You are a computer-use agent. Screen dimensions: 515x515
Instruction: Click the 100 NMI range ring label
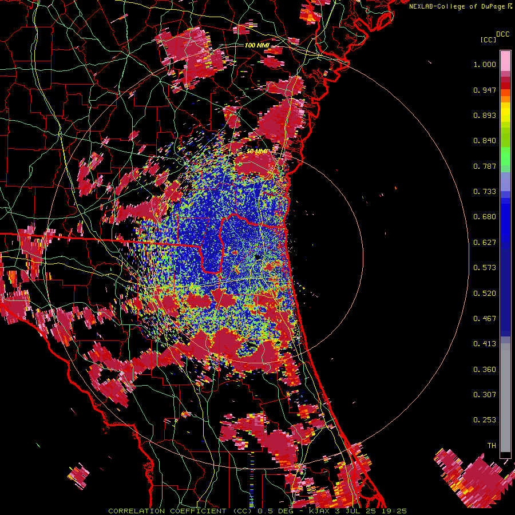tap(257, 45)
